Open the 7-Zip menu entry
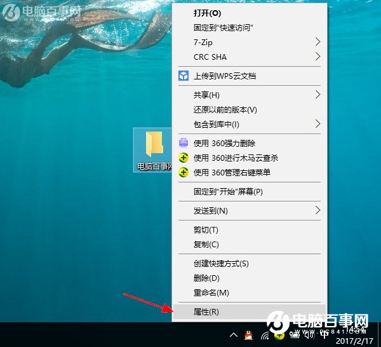Viewport: 381px width, 347px height. 250,43
